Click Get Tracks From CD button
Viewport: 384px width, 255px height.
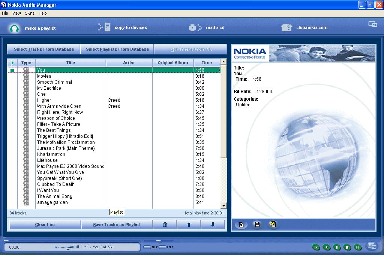point(191,49)
